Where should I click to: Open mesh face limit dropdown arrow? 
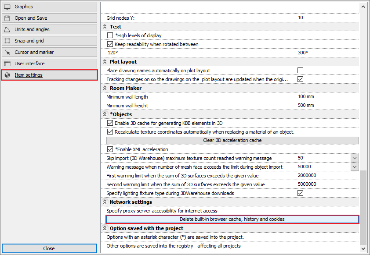click(355, 167)
